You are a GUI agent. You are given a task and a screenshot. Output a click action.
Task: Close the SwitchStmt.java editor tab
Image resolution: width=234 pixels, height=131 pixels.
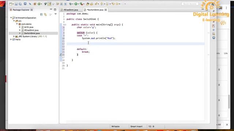(106, 10)
